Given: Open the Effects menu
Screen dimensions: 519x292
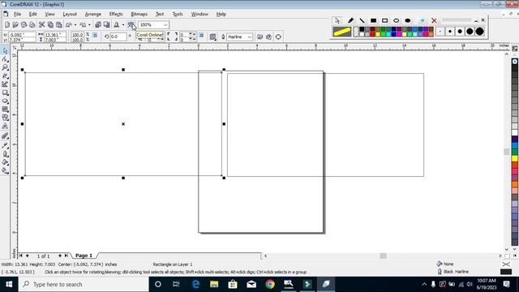Looking at the screenshot, I should pyautogui.click(x=116, y=14).
